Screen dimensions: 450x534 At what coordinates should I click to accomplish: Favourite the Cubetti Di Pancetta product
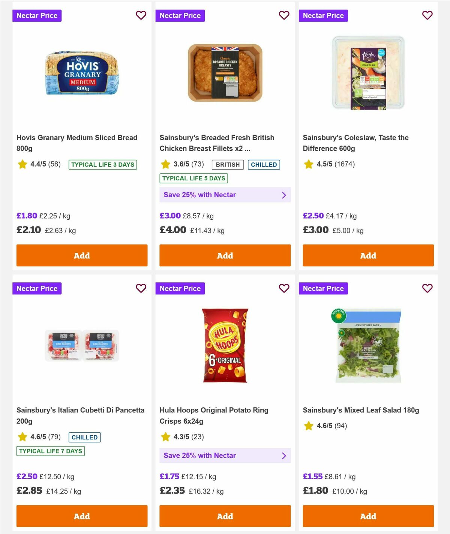(x=141, y=288)
